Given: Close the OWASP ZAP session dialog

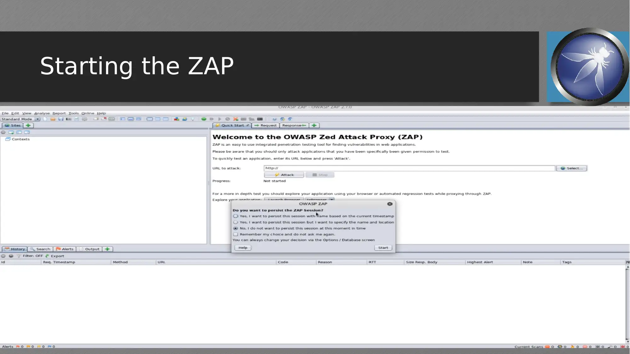Looking at the screenshot, I should click(x=390, y=204).
